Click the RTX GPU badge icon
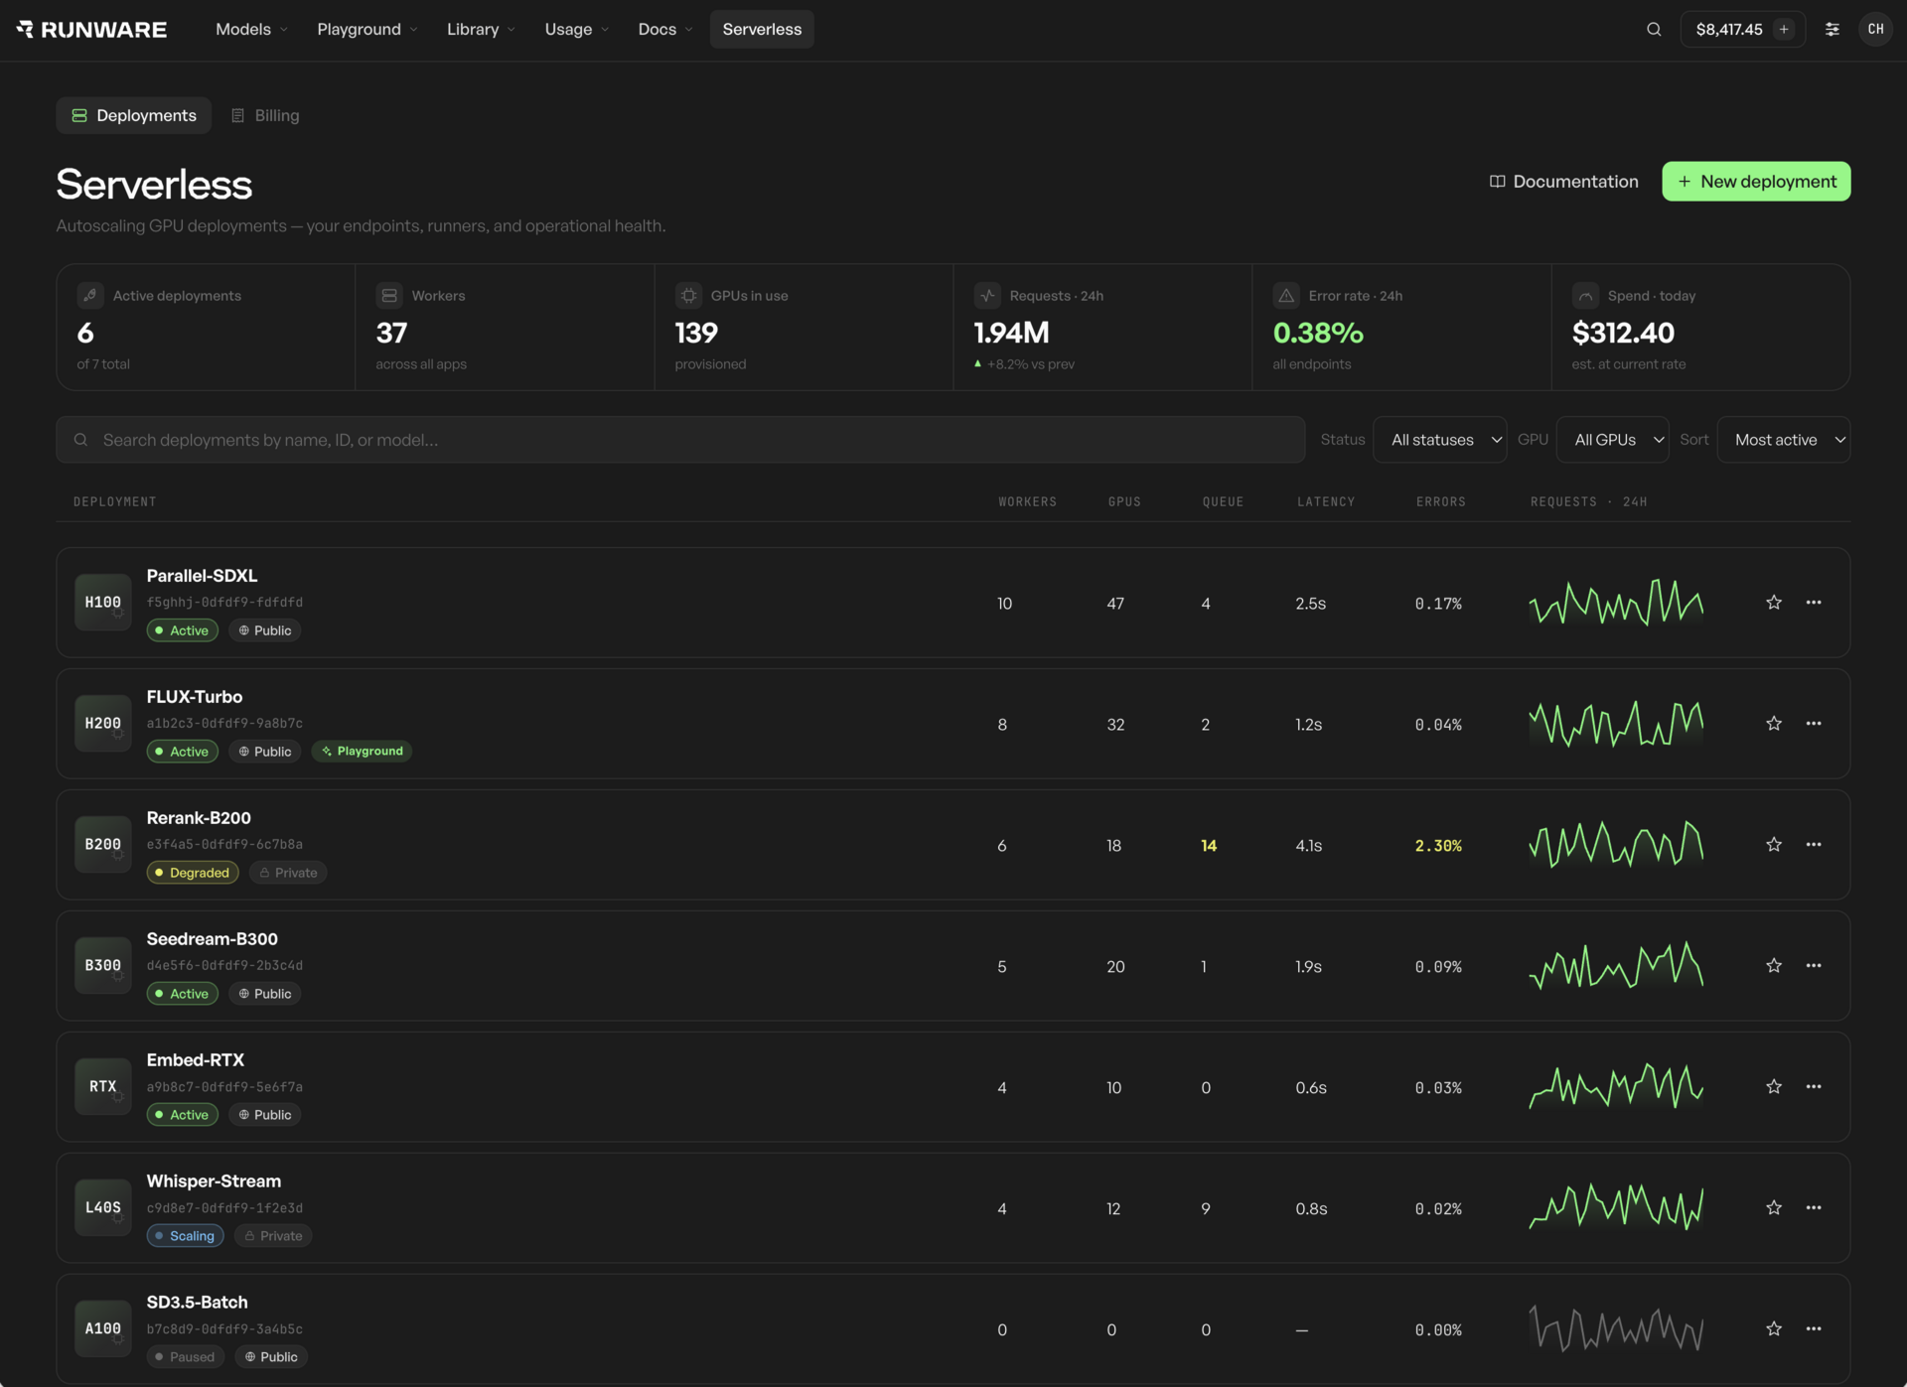The height and width of the screenshot is (1387, 1907). point(103,1087)
